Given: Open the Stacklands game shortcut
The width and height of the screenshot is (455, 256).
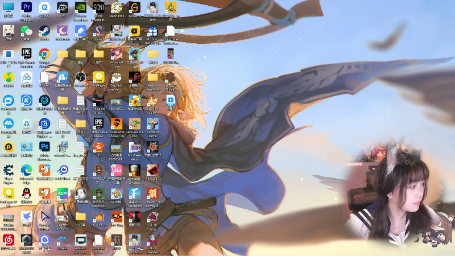Looking at the screenshot, I should tap(117, 7).
